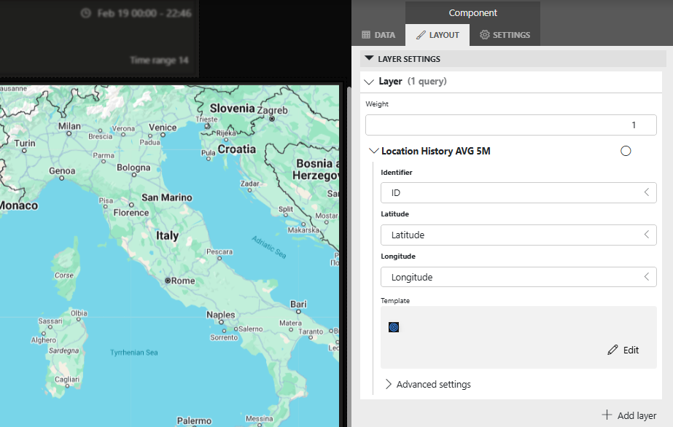Click Zagreb on the map
The image size is (673, 427).
pos(272,110)
